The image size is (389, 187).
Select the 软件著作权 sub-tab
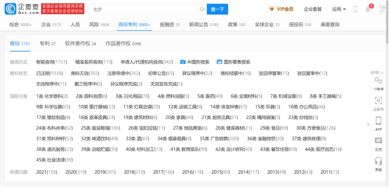81,44
